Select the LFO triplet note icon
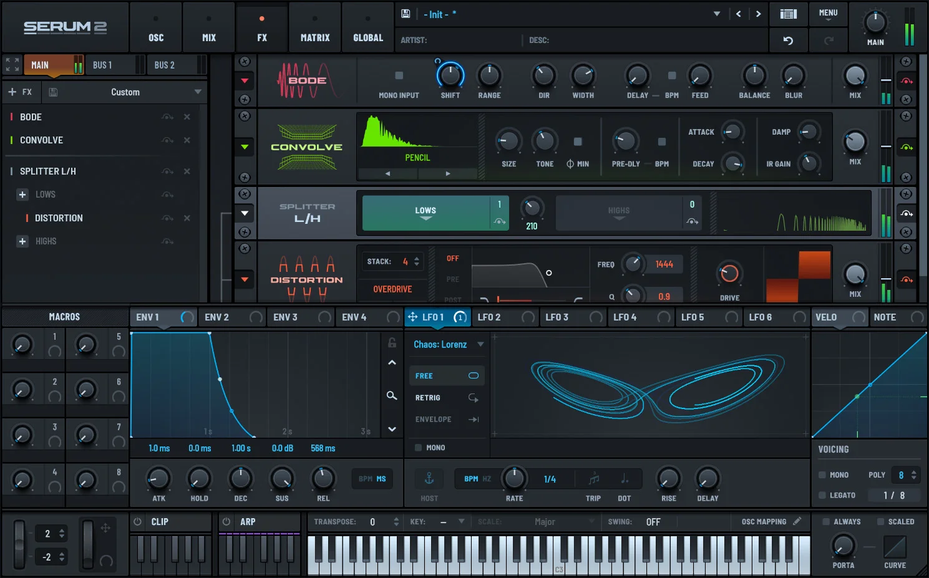The image size is (929, 578). pos(594,479)
